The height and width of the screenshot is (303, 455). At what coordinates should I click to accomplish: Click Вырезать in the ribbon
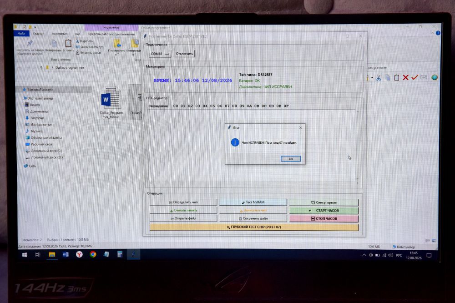pyautogui.click(x=85, y=41)
